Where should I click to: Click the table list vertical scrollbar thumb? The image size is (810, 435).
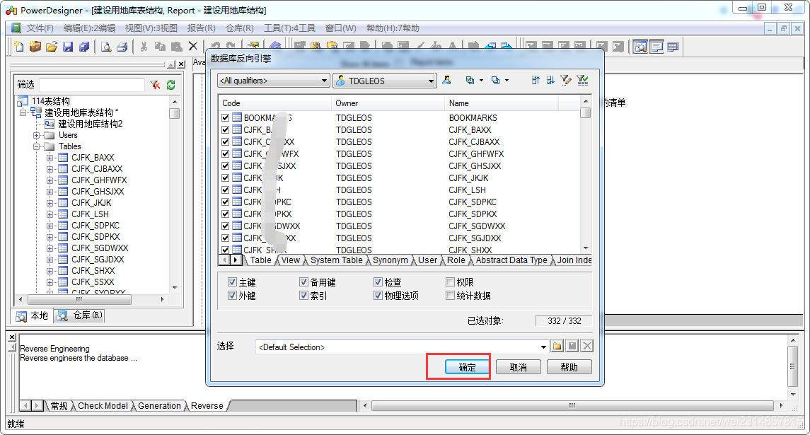tap(585, 112)
